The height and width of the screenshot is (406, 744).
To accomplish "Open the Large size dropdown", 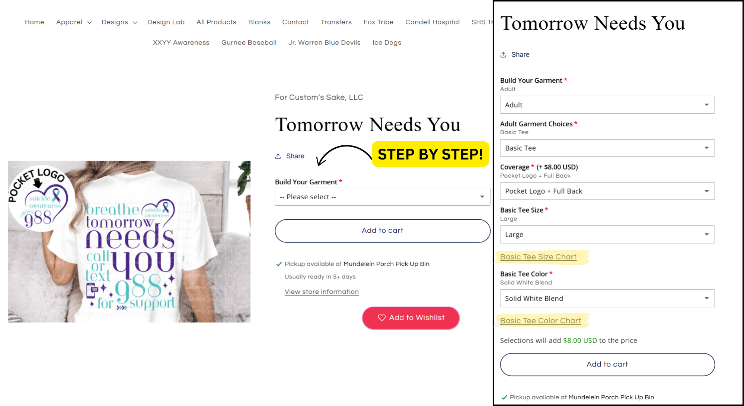I will point(607,235).
